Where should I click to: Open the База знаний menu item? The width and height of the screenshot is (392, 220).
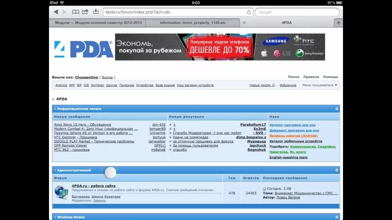pos(165,85)
